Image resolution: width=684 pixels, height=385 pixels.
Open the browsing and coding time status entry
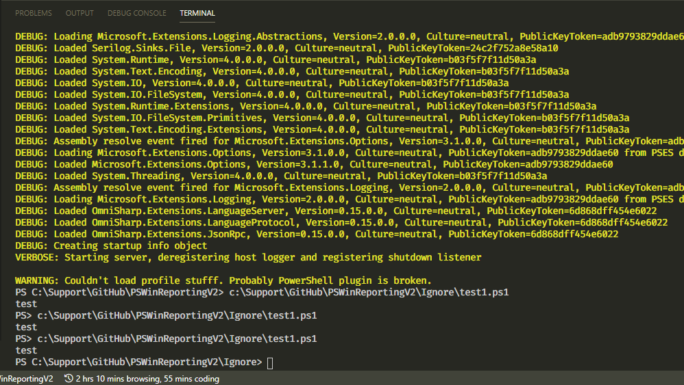(142, 378)
